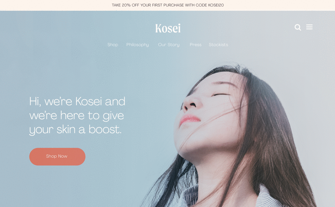Image resolution: width=335 pixels, height=207 pixels.
Task: Click the woman's closed eye in the photo
Action: 221,94
